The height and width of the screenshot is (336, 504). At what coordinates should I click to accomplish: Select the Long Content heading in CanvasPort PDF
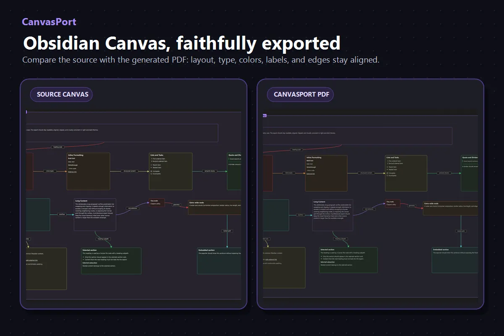pyautogui.click(x=319, y=202)
